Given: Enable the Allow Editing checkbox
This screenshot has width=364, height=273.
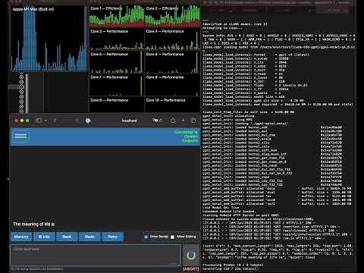Looking at the screenshot, I should click(172, 237).
